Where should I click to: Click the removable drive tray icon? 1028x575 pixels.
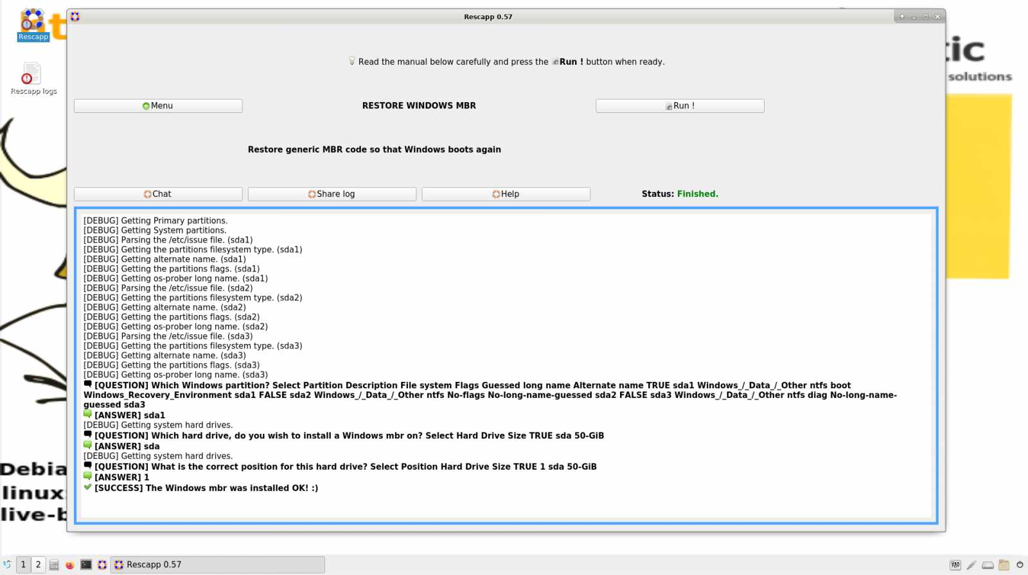tap(988, 565)
